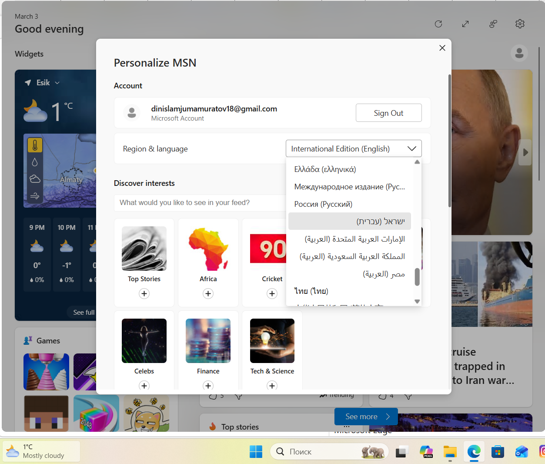Close the Personalize MSN dialog
545x464 pixels.
[442, 48]
